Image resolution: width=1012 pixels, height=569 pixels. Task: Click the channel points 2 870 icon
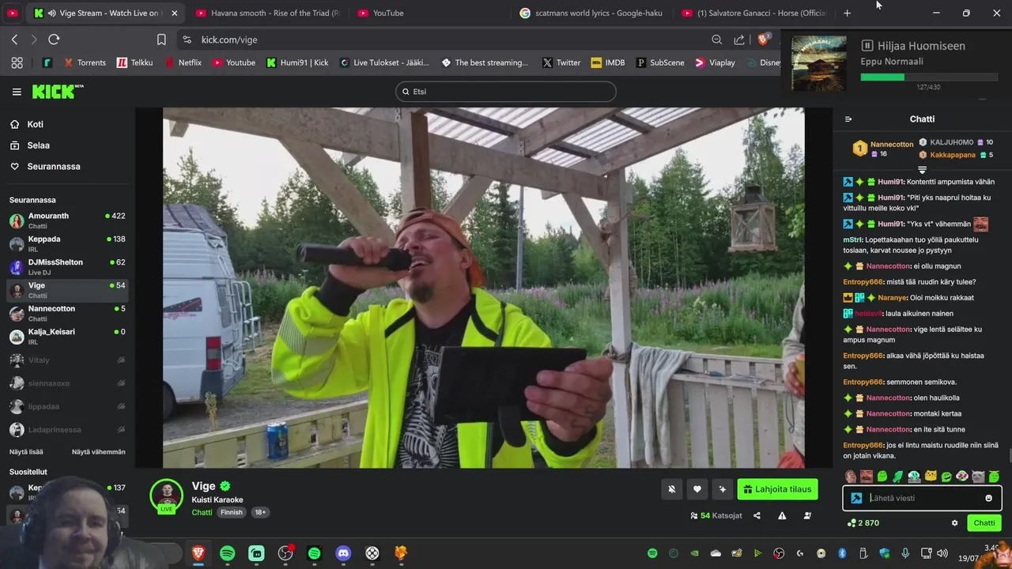pos(852,523)
